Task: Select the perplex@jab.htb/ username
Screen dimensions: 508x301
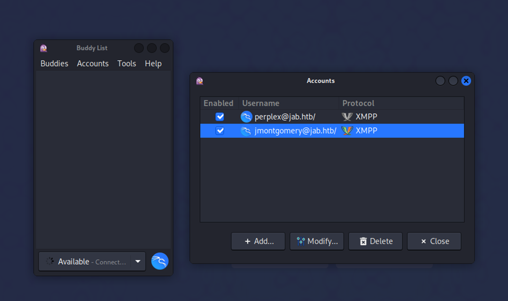Action: 285,117
